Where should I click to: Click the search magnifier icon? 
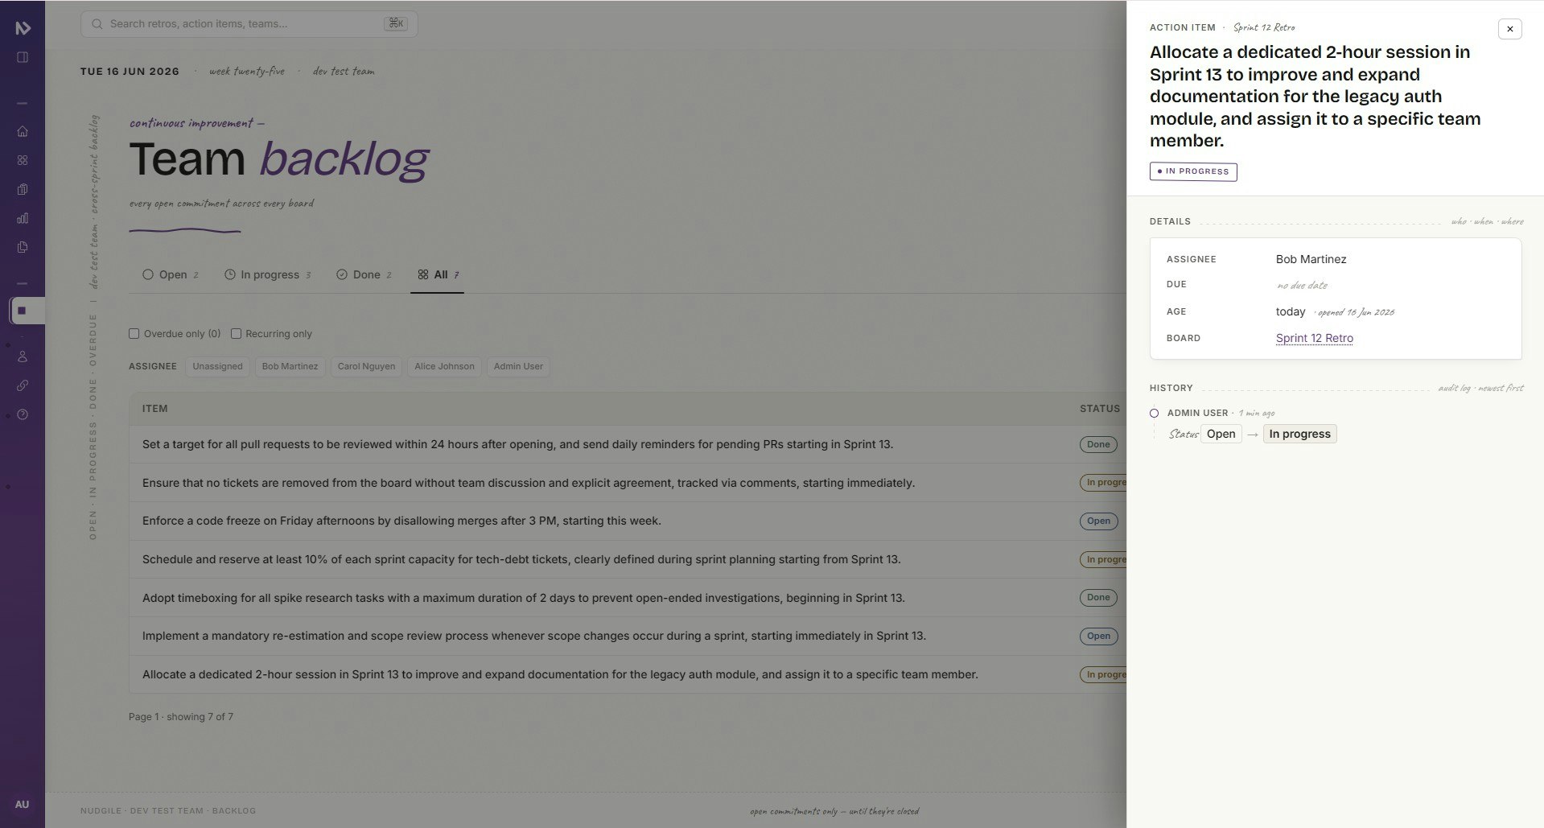pyautogui.click(x=97, y=24)
